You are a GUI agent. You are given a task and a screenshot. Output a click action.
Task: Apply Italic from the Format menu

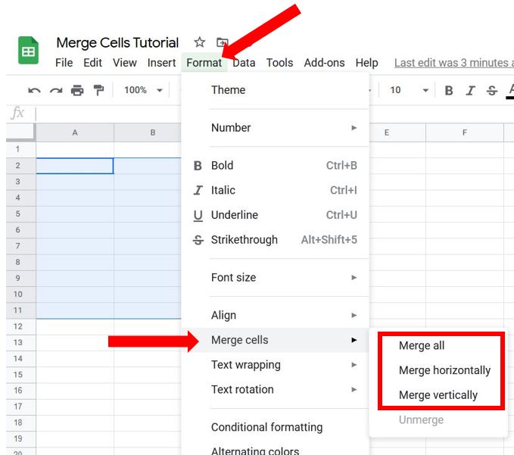click(x=276, y=190)
